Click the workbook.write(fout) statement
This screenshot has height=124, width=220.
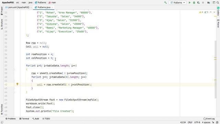click(40, 104)
